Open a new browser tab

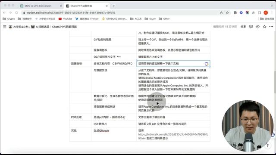[x=114, y=6]
